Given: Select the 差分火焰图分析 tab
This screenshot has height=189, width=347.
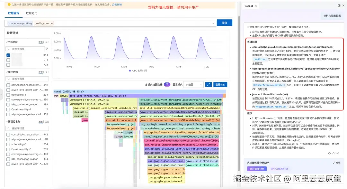Looking at the screenshot, I should point(279,169).
